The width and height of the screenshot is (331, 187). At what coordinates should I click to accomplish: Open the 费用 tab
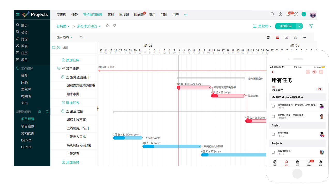152,15
